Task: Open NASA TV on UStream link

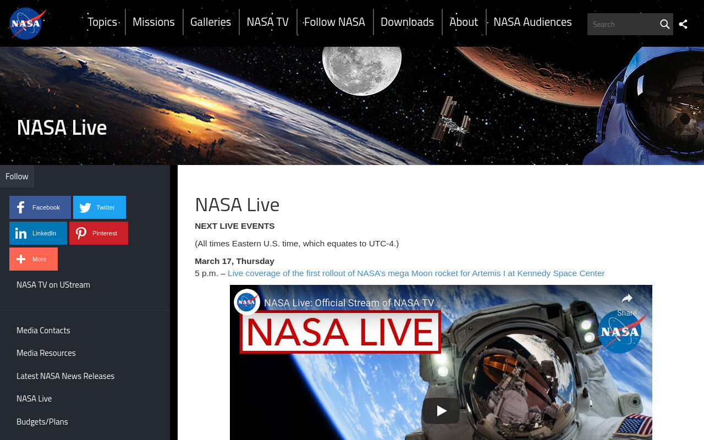Action: click(x=53, y=285)
